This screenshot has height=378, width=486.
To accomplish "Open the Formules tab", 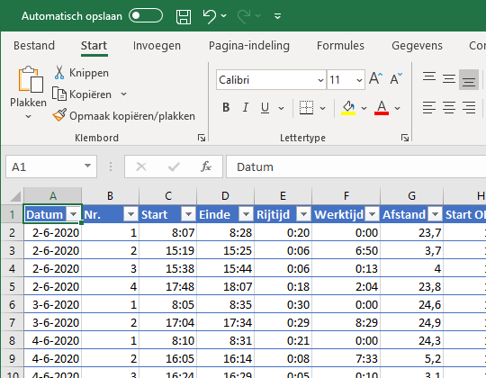I will point(340,46).
